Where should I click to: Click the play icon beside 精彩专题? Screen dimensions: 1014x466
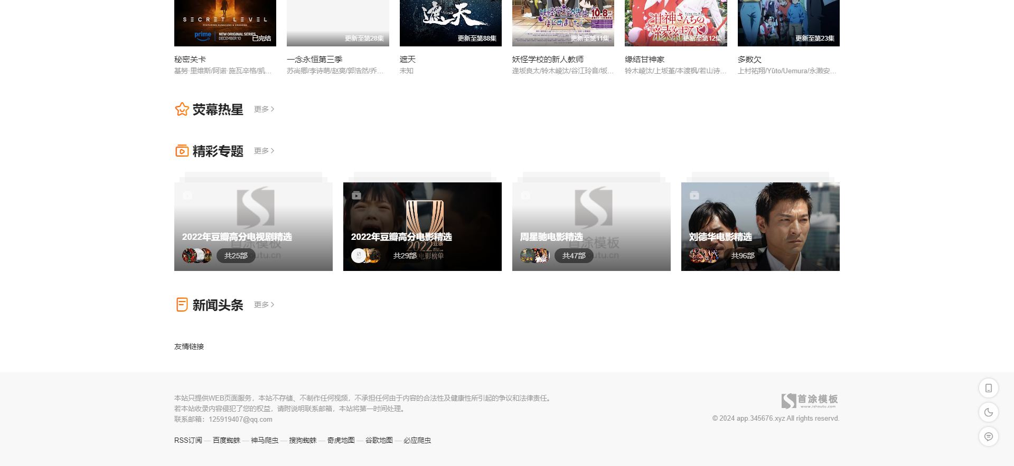(x=182, y=151)
